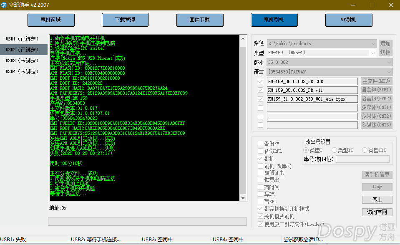Click log scrollbar up arrow
Viewport: 400px width, 245px height.
click(x=243, y=39)
